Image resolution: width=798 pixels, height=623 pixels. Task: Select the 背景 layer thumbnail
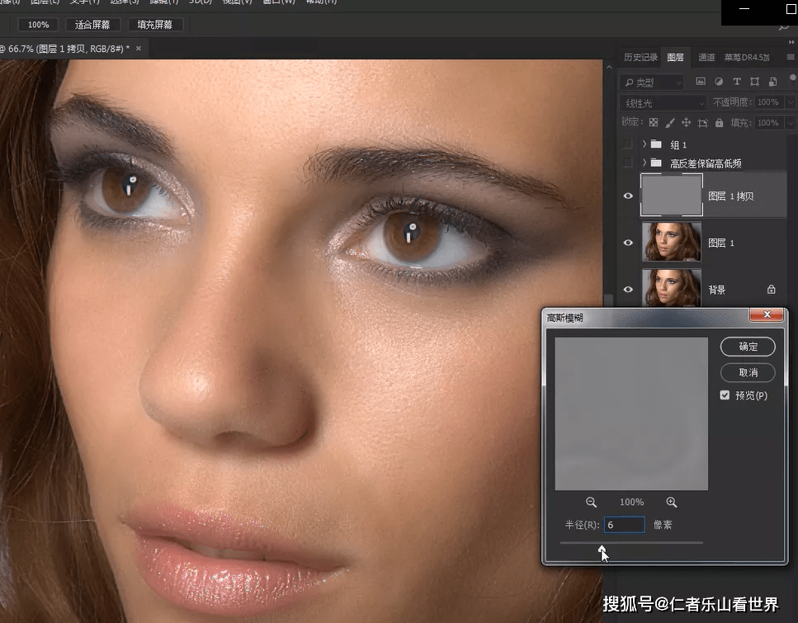pyautogui.click(x=672, y=288)
